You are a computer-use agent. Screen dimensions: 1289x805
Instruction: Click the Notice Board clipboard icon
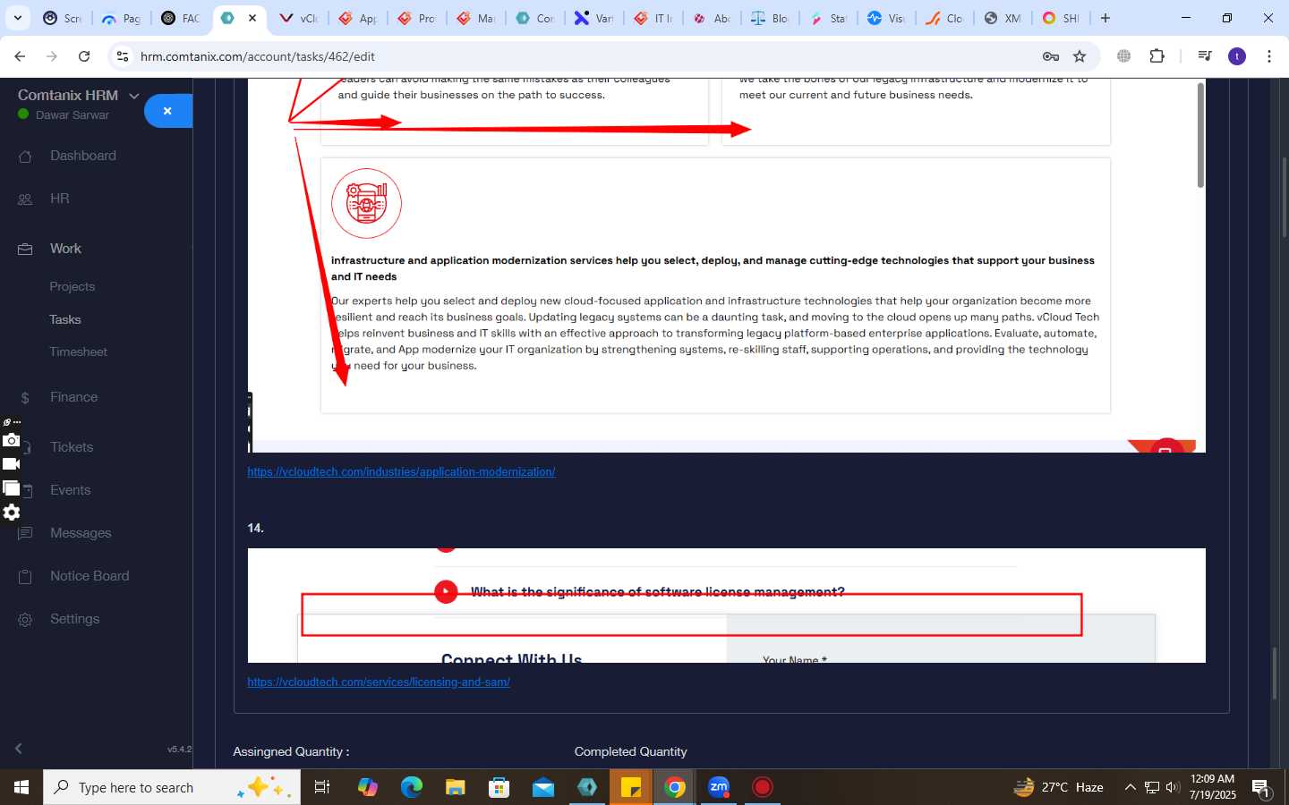(x=25, y=577)
